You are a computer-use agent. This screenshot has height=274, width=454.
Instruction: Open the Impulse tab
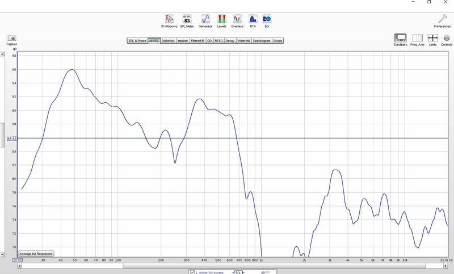pos(182,41)
